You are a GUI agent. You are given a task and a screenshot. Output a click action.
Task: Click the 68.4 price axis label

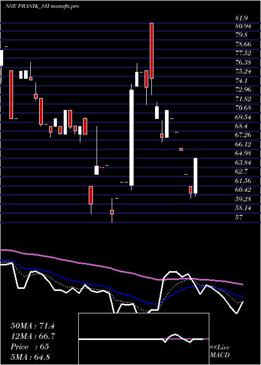241,126
